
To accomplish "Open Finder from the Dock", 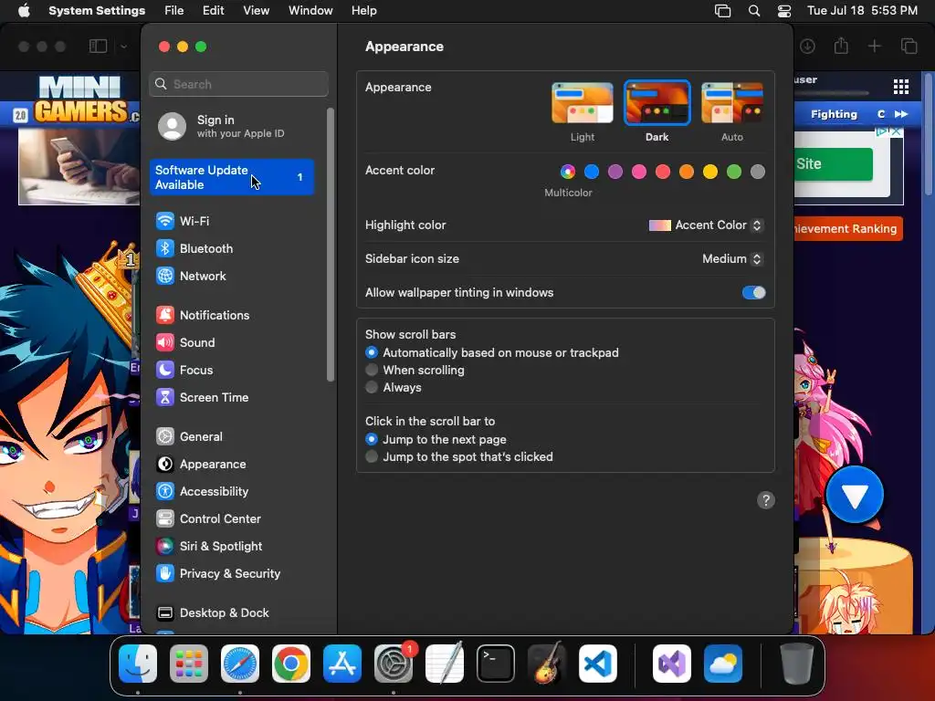I will 138,664.
